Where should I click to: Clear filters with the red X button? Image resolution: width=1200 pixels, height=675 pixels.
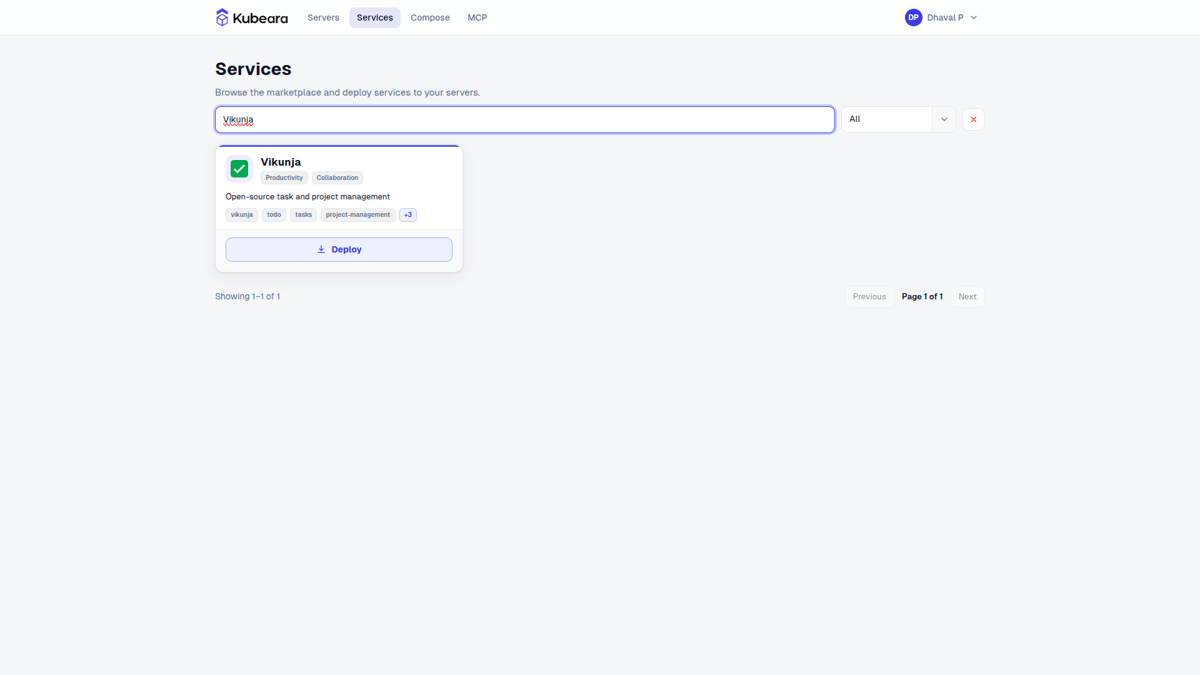coord(974,119)
